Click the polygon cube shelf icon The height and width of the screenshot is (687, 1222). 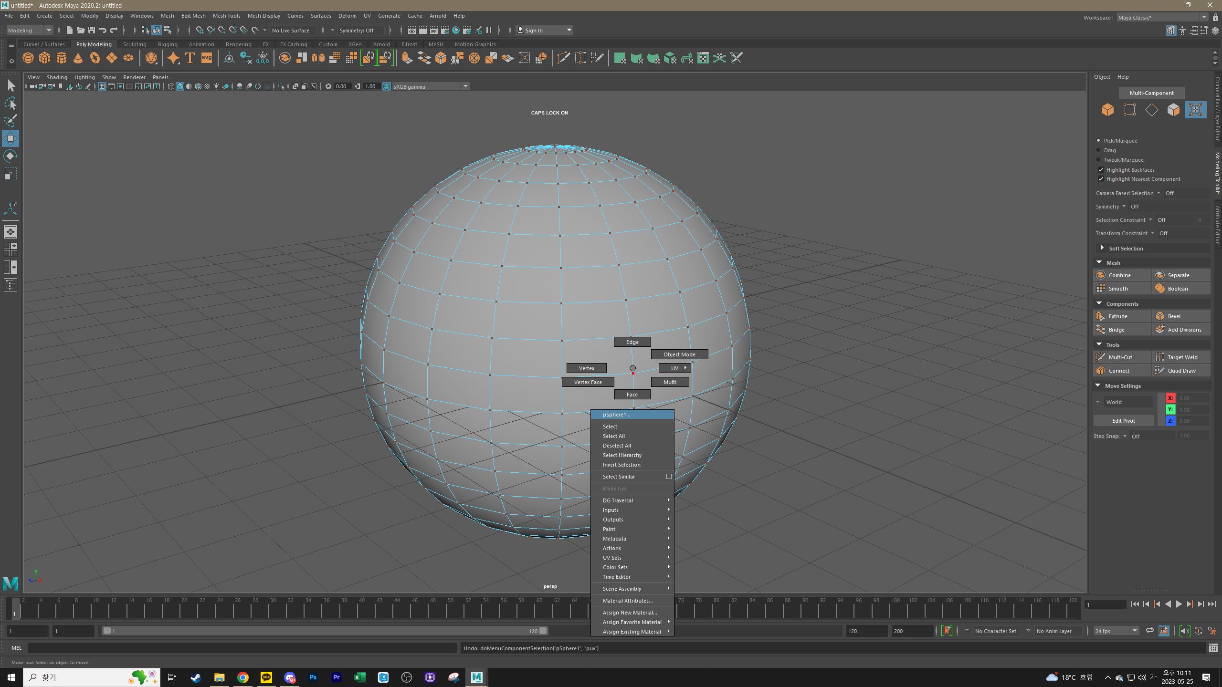45,58
